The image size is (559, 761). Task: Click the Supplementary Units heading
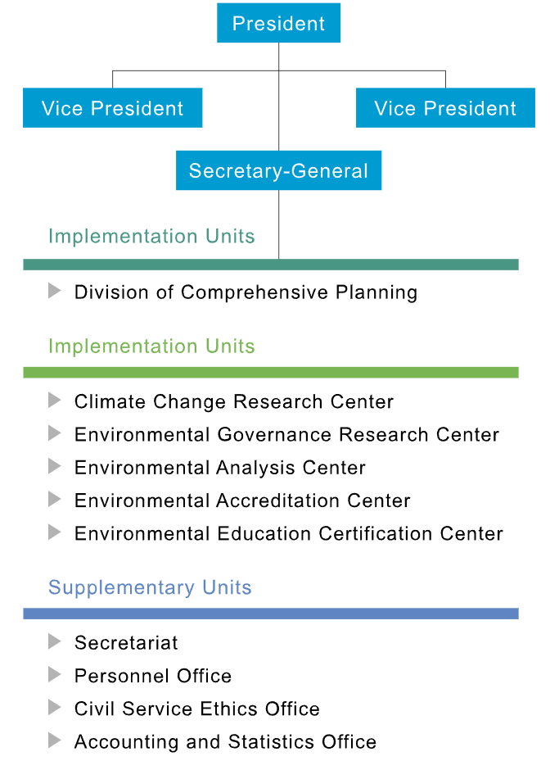pos(150,587)
